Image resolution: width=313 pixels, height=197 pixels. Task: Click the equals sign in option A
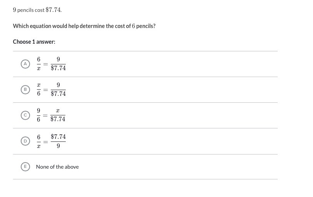tap(45, 64)
